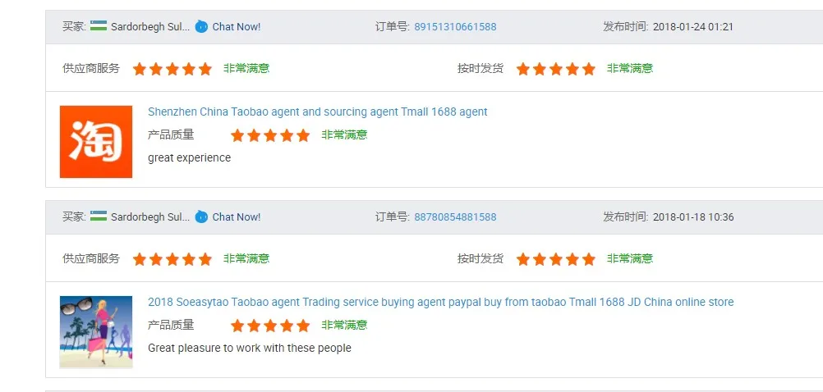This screenshot has width=823, height=392.
Task: Click first review's on-time shipping stars
Action: point(556,69)
